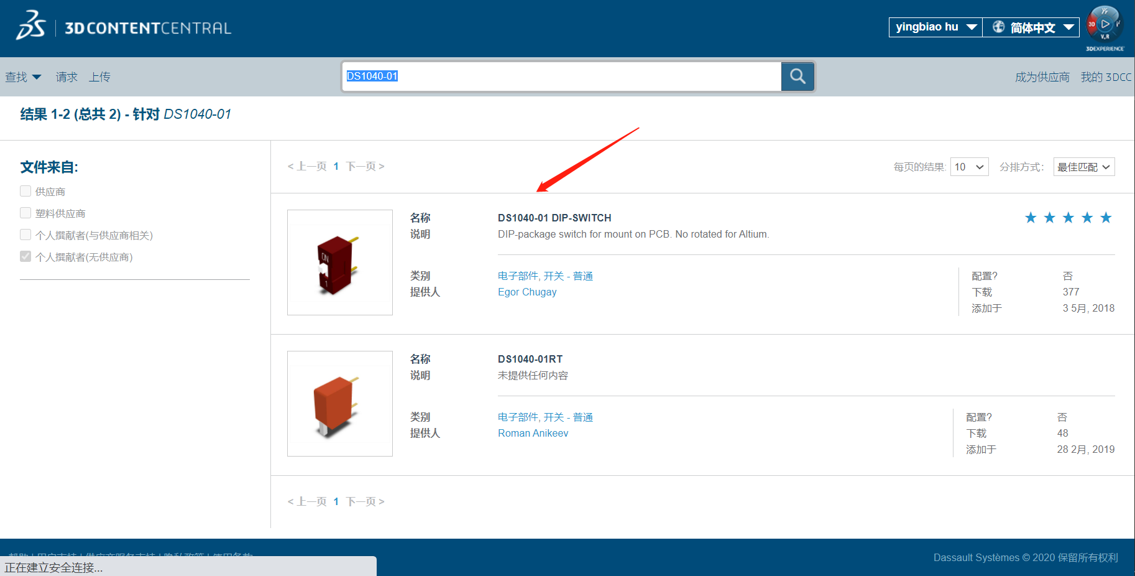
Task: Open results per page dropdown showing 10
Action: point(969,167)
